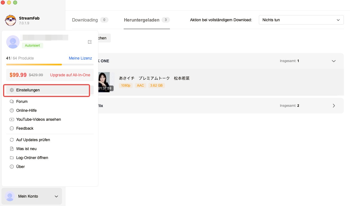Click the AAC audio tag

(141, 85)
